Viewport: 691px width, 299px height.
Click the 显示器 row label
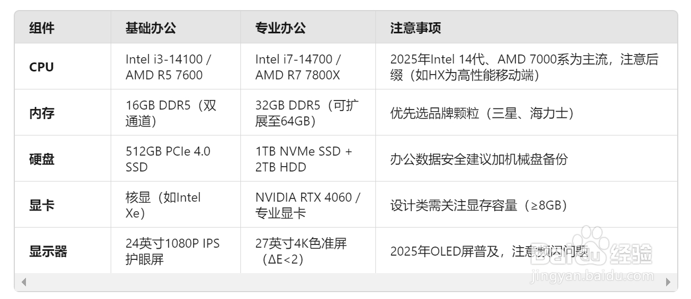48,251
